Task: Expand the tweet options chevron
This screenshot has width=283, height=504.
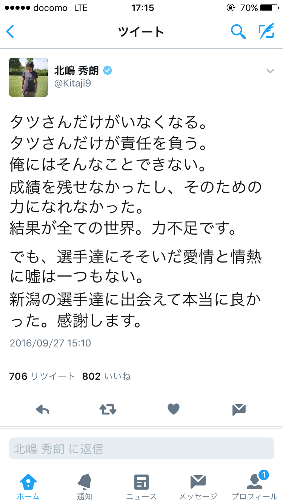Action: [x=270, y=71]
